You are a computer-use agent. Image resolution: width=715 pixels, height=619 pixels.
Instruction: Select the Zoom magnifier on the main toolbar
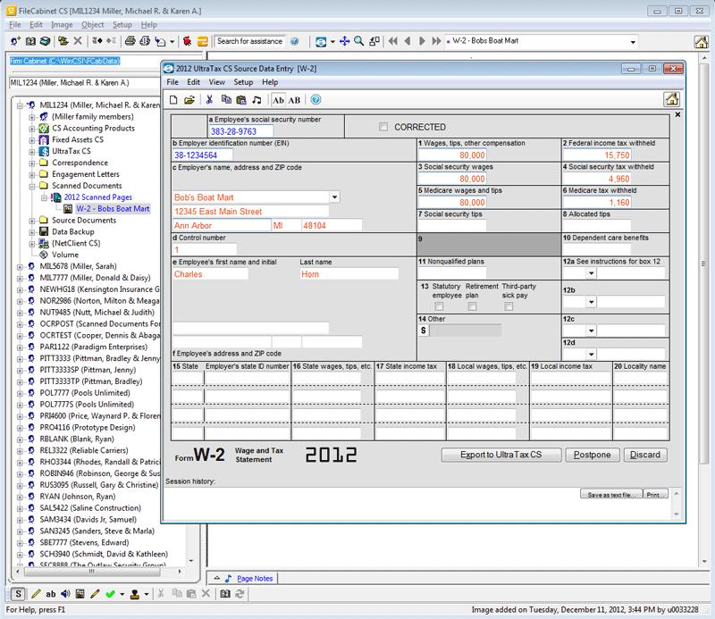coord(358,41)
